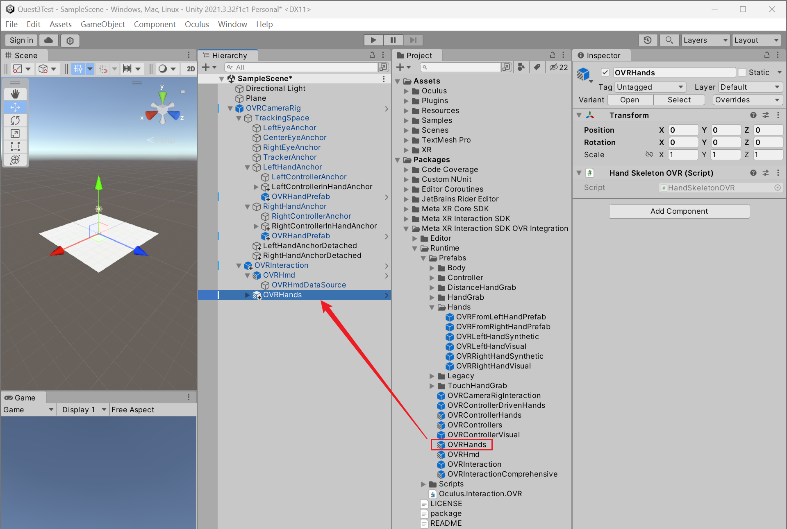Open the Tag dropdown showing Untagged
Viewport: 787px width, 529px height.
point(650,87)
